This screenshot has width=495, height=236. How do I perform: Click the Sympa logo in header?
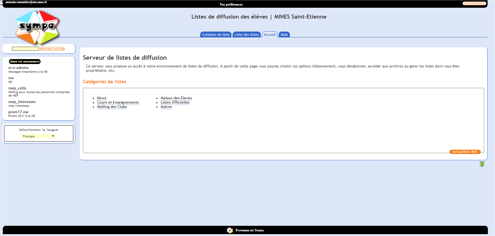37,27
